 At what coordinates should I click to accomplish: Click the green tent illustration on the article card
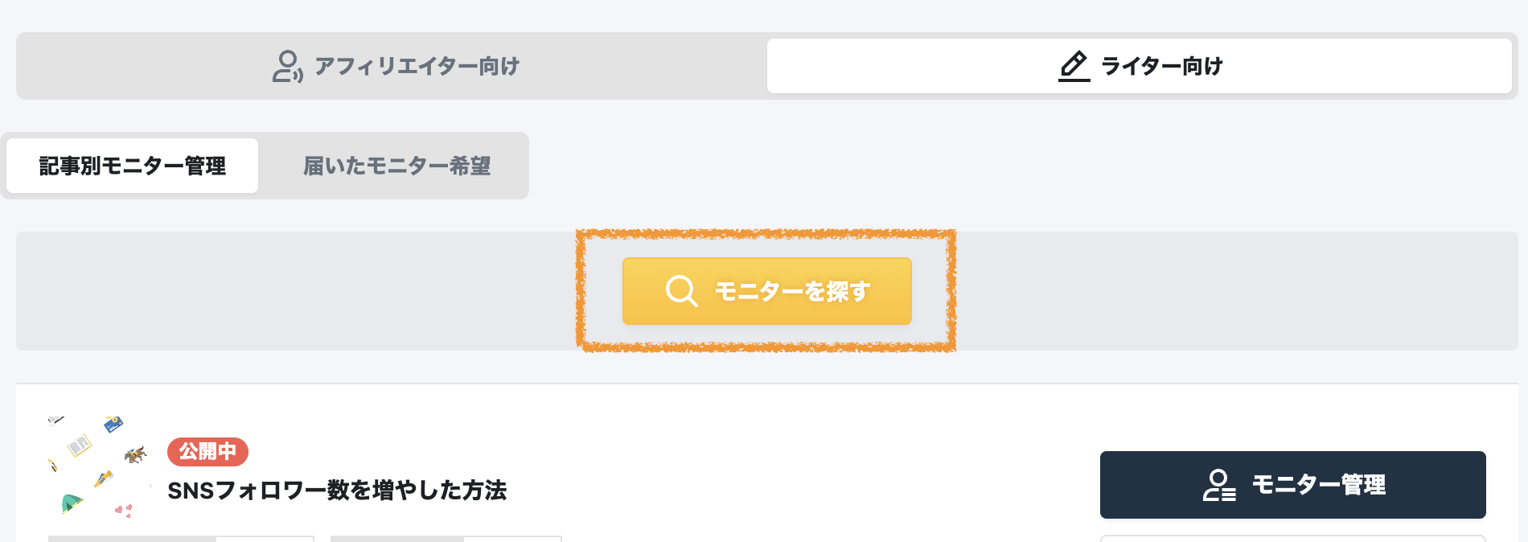72,503
